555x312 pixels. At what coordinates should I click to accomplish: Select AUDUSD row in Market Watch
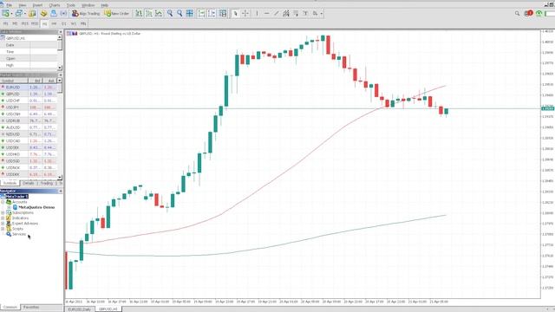[x=29, y=127]
